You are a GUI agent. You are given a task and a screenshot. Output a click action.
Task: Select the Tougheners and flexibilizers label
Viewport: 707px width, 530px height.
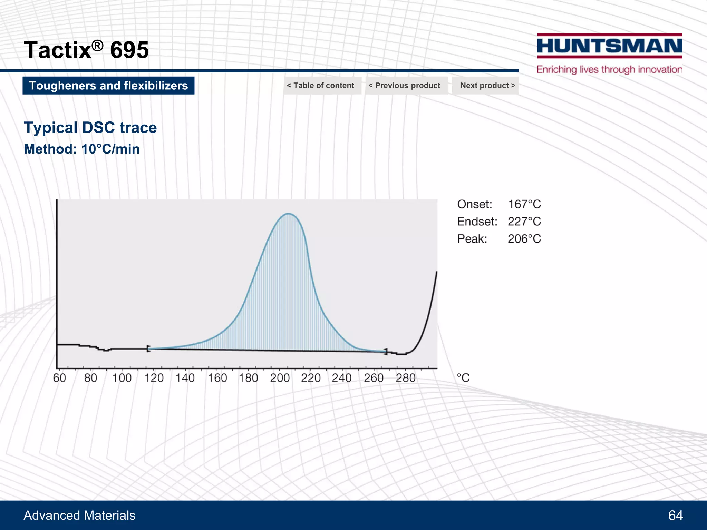[x=108, y=86]
